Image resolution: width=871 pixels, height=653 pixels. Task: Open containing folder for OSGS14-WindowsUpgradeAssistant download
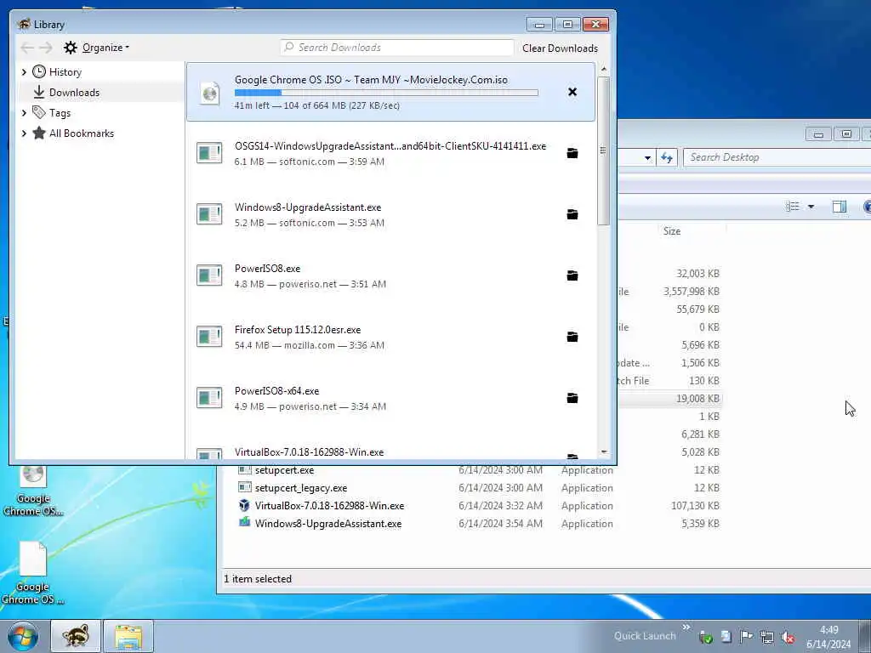click(x=572, y=153)
